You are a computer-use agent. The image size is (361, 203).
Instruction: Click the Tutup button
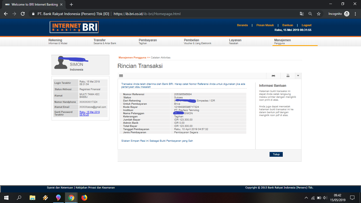click(x=276, y=154)
